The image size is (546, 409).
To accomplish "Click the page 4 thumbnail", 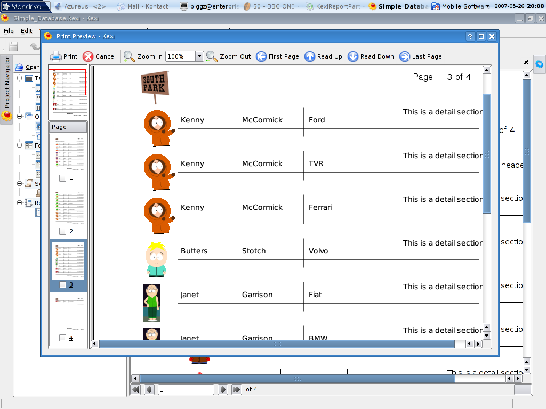I will point(69,313).
